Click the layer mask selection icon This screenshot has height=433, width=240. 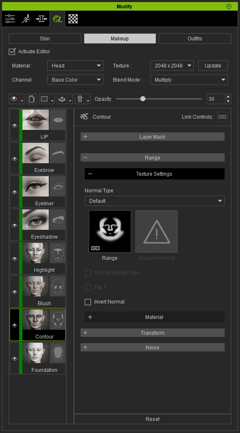point(44,99)
